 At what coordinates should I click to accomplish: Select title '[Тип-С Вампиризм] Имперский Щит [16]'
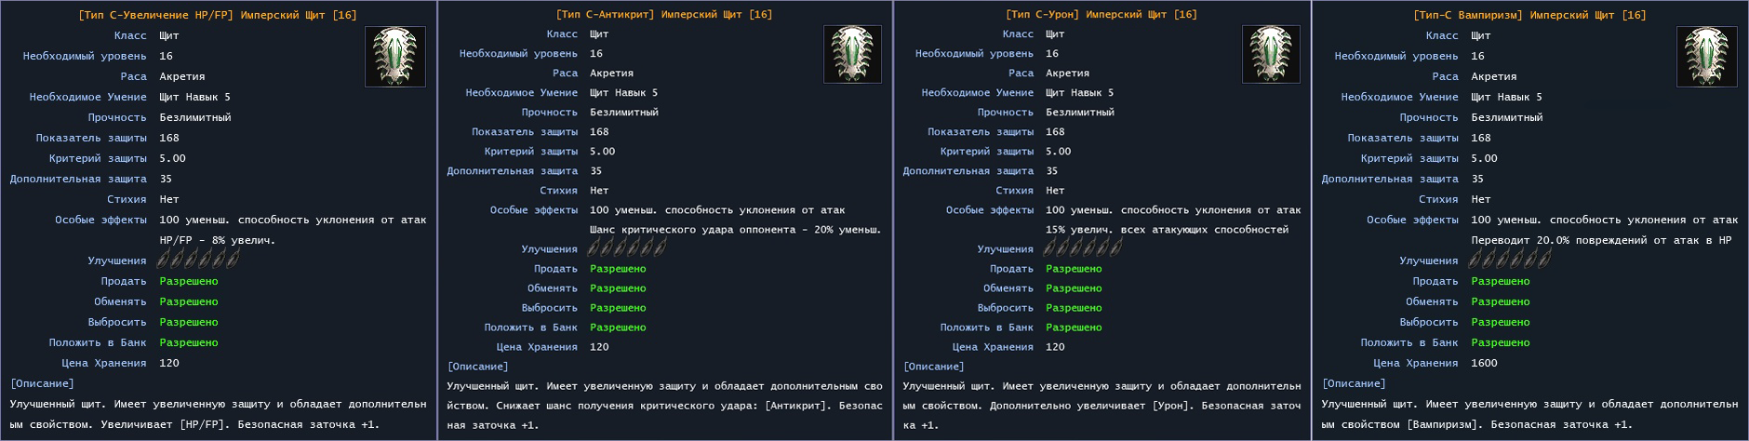click(1529, 15)
